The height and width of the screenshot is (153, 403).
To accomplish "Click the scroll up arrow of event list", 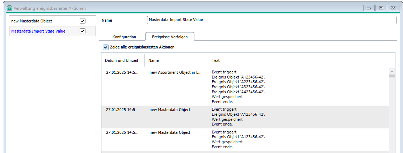I will coord(392,71).
